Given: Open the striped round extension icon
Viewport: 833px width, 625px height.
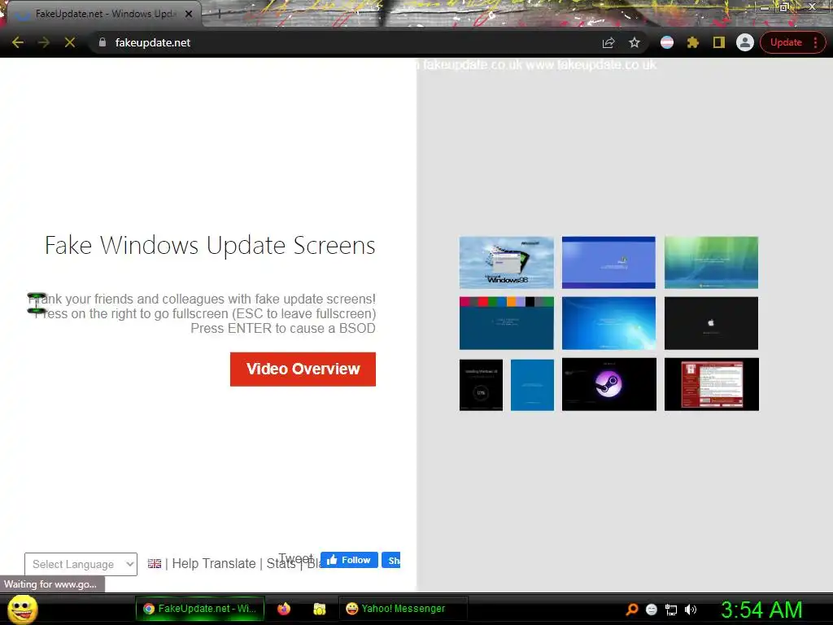Looking at the screenshot, I should (x=667, y=42).
